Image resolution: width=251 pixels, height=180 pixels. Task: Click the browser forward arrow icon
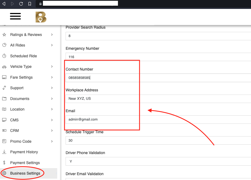[x=12, y=4]
